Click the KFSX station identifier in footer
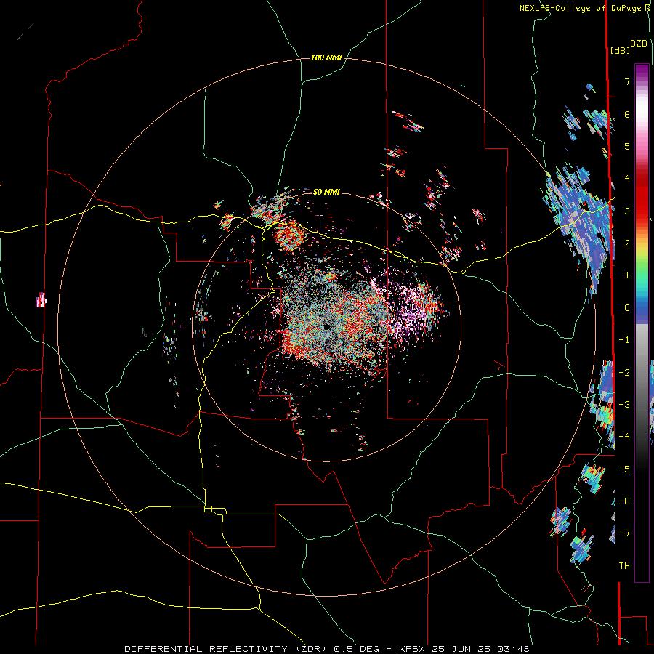 click(412, 649)
